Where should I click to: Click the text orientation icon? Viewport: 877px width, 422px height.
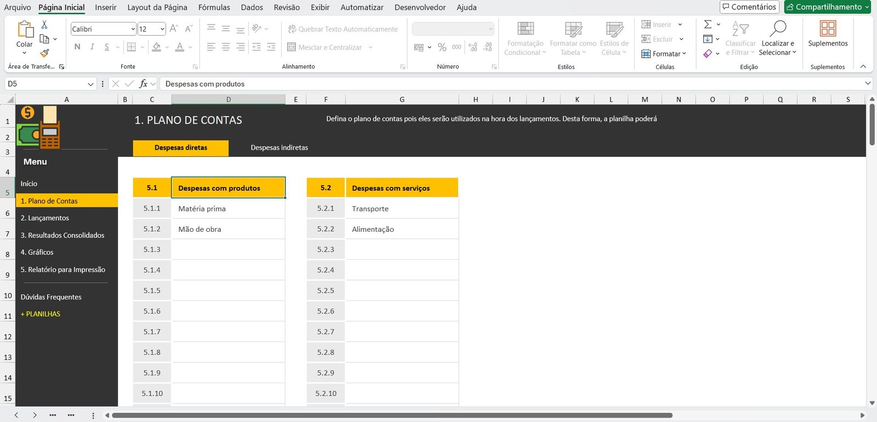point(257,28)
